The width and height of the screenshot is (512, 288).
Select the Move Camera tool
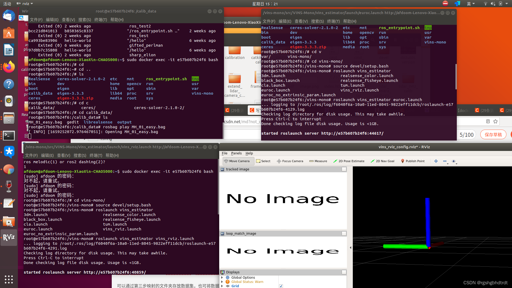point(237,161)
